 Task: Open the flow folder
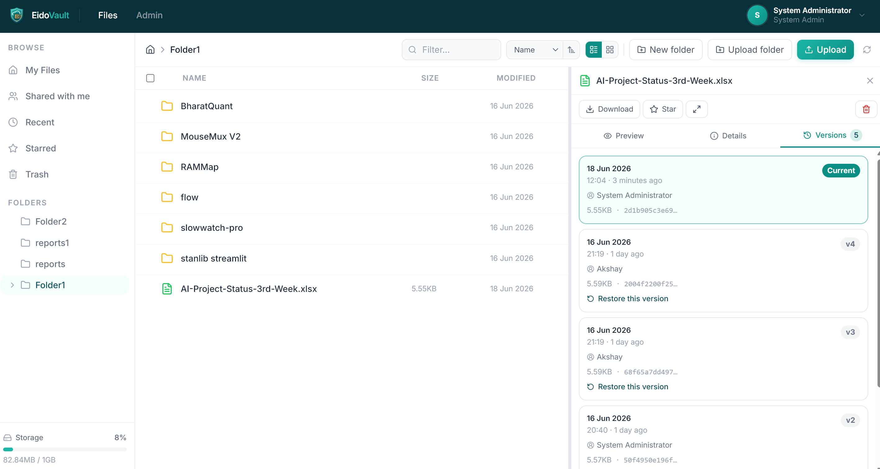point(351,197)
